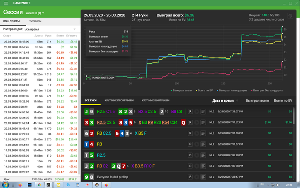Play the replay of the T4 hand
The height and width of the screenshot is (188, 300).
[x=197, y=144]
